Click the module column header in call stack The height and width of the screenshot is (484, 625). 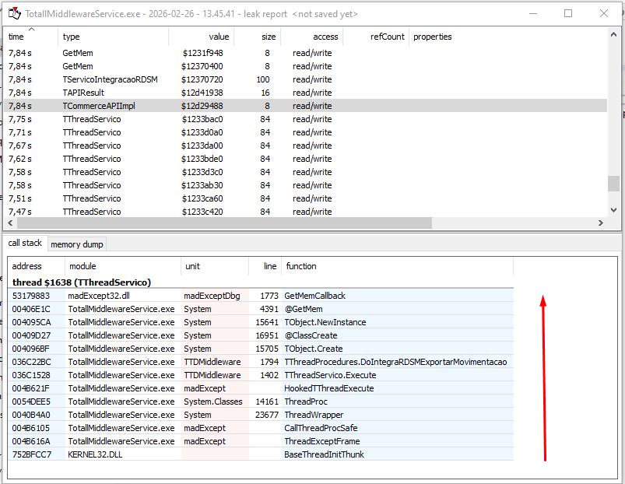point(123,266)
